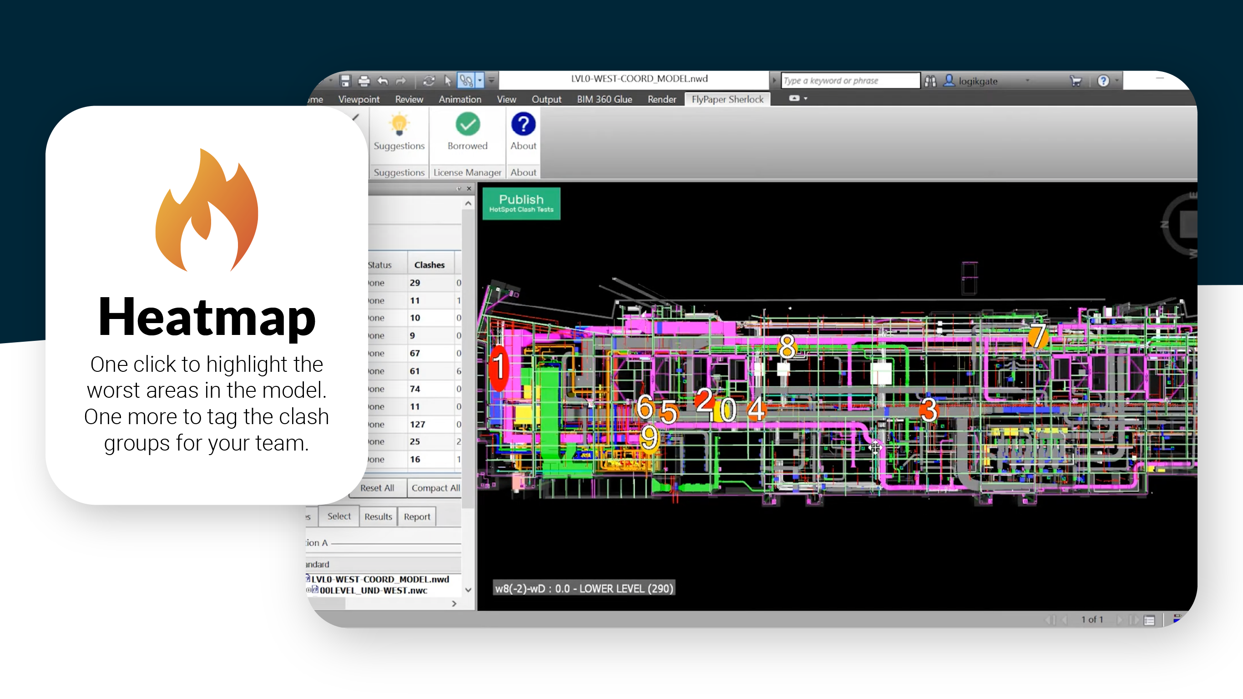Expand the 00LEVEL_UND-WEST.nwc tree node
This screenshot has width=1243, height=699.
(x=309, y=590)
